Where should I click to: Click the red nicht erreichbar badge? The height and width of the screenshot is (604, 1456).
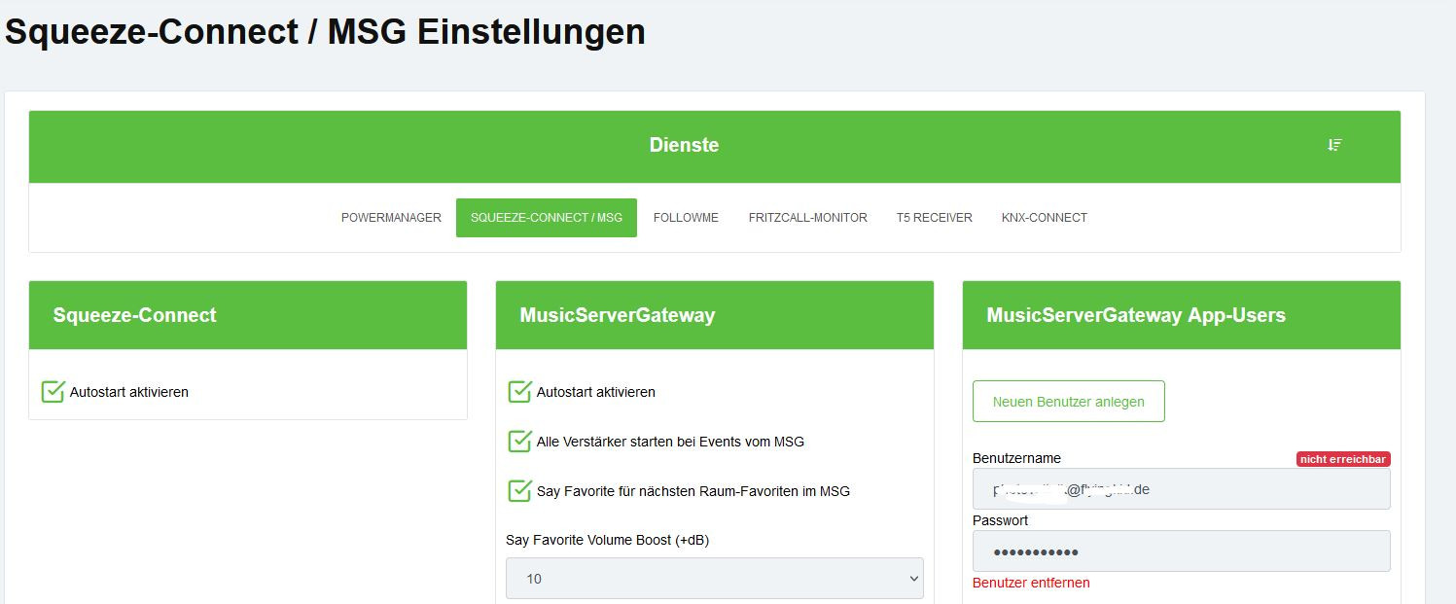point(1342,459)
